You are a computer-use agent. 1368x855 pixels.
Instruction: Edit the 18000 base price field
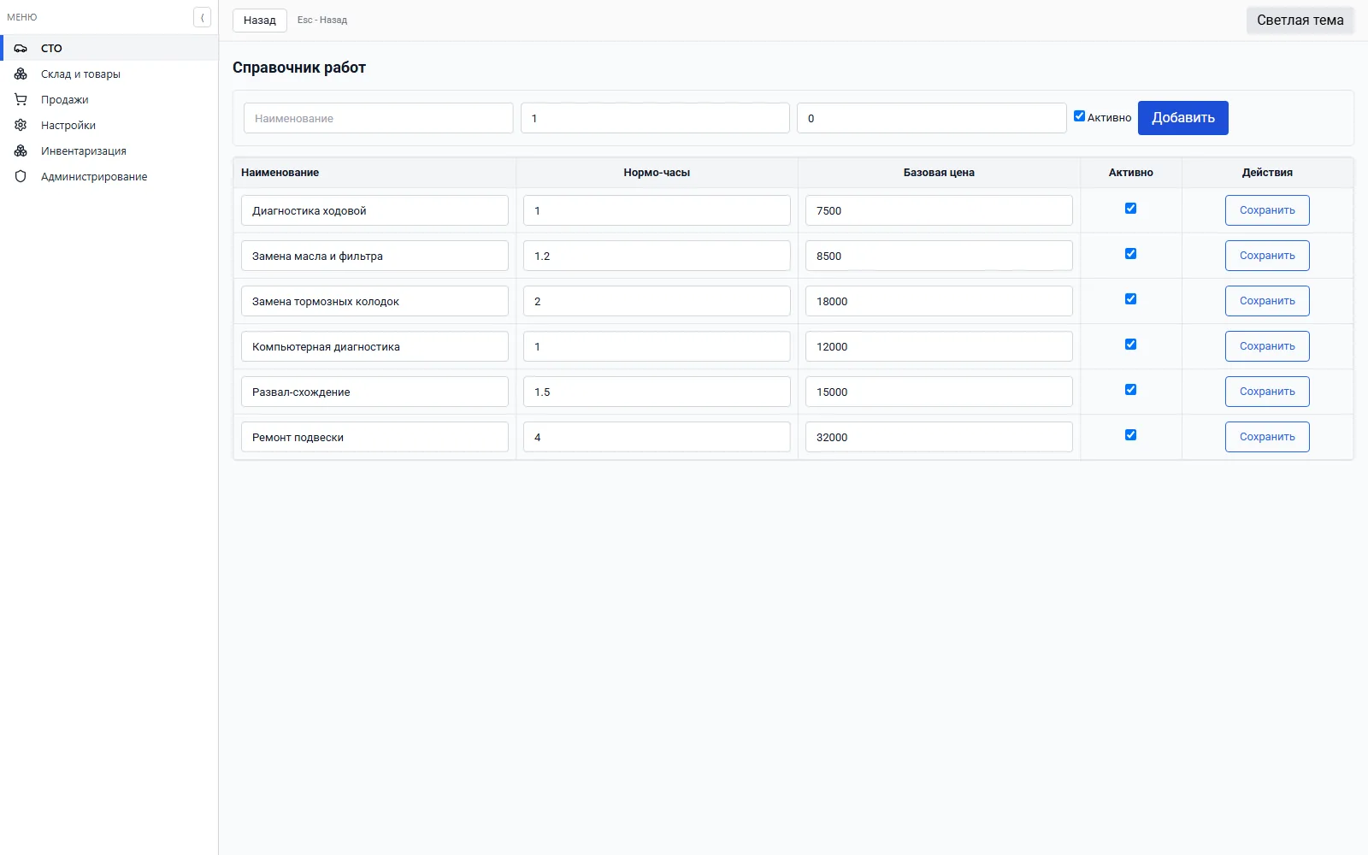[939, 301]
